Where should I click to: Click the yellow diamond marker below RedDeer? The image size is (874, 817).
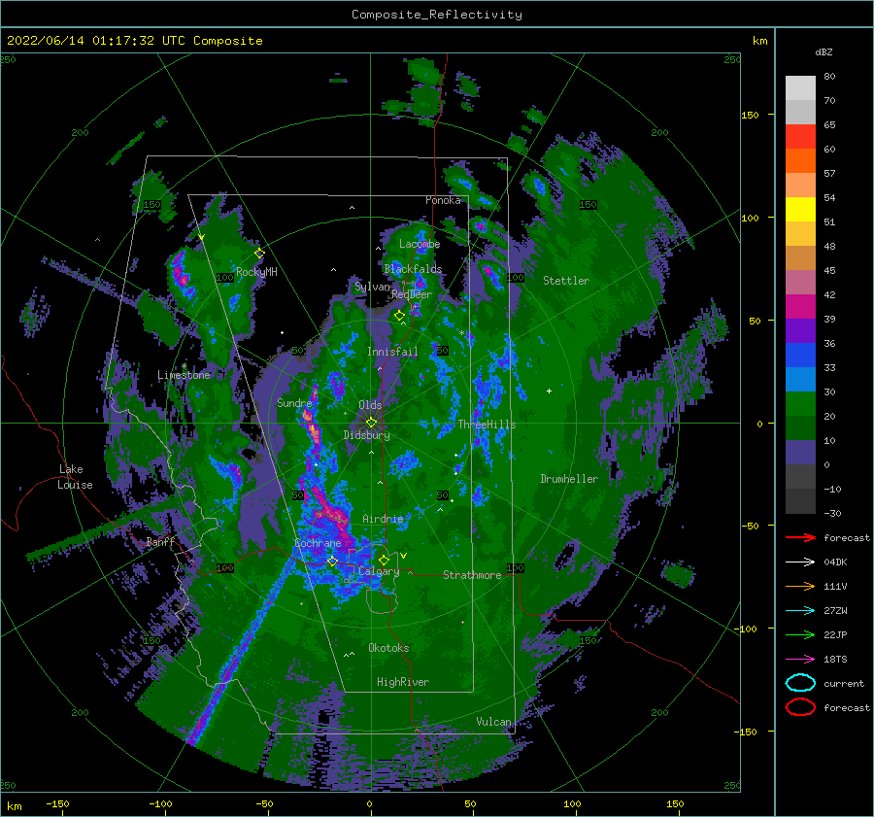point(400,316)
